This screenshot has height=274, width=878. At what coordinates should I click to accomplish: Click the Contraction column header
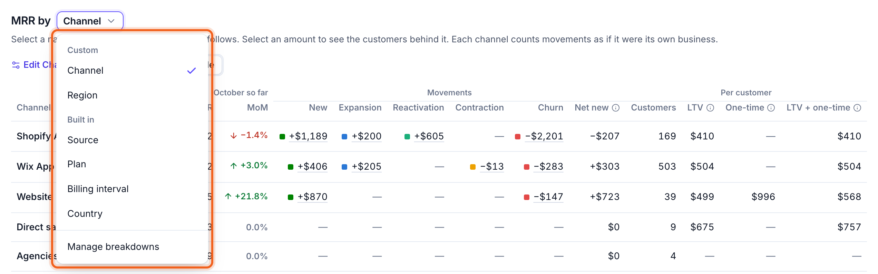tap(479, 108)
